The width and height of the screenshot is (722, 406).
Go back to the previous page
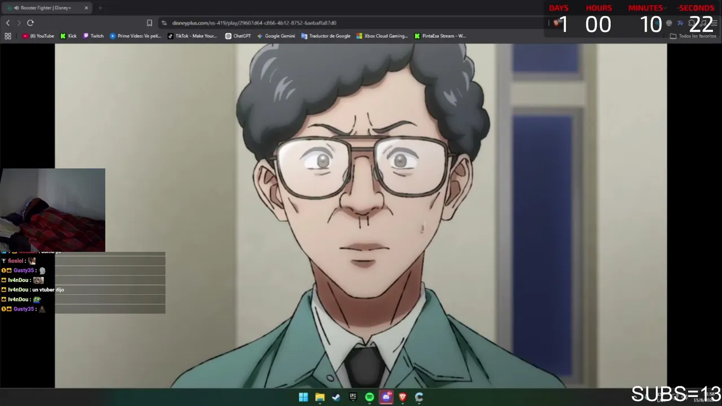(x=8, y=23)
